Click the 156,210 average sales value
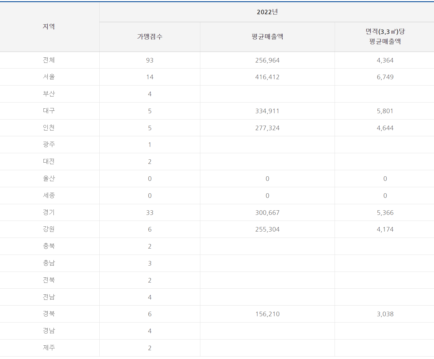This screenshot has width=434, height=359. point(267,314)
